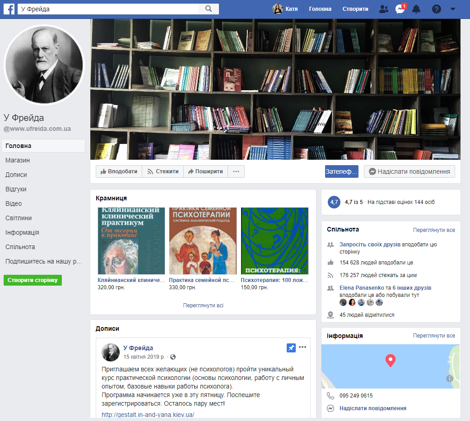This screenshot has height=421, width=470.
Task: Click the pinned post pin icon
Action: pos(291,348)
